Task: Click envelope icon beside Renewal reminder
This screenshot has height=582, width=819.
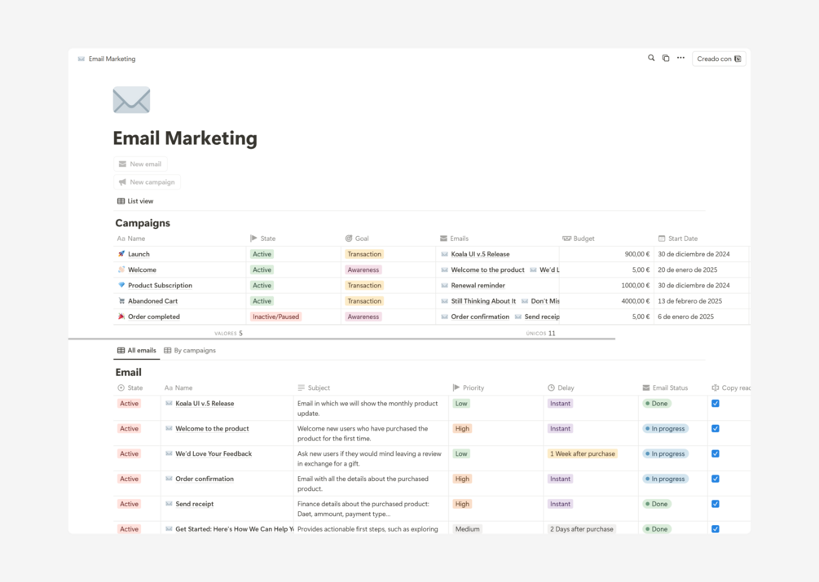Action: [444, 285]
